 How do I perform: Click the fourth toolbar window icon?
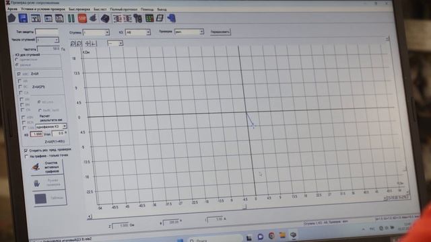pyautogui.click(x=48, y=18)
